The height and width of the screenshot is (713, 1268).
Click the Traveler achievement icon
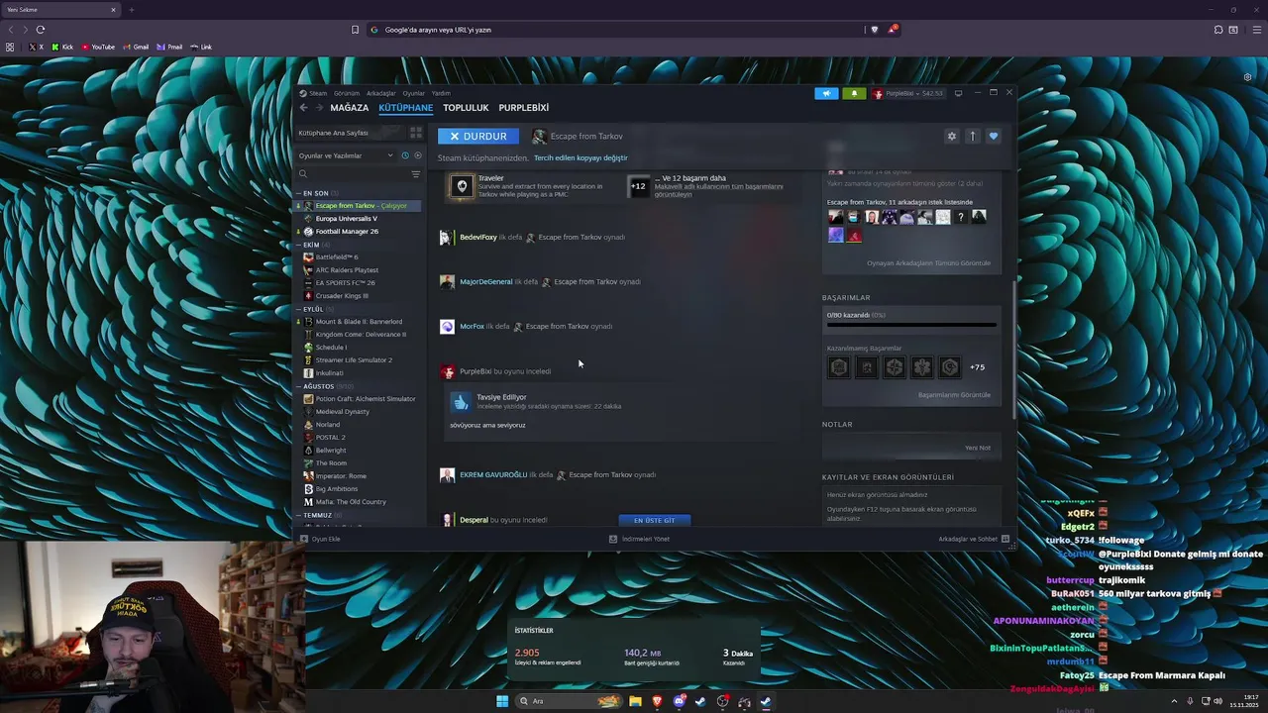coord(462,186)
